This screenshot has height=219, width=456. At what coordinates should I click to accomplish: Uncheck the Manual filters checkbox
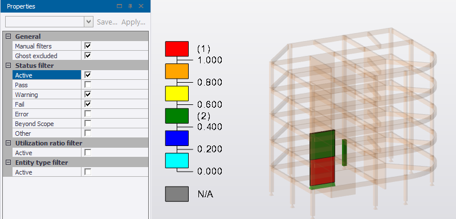click(88, 46)
